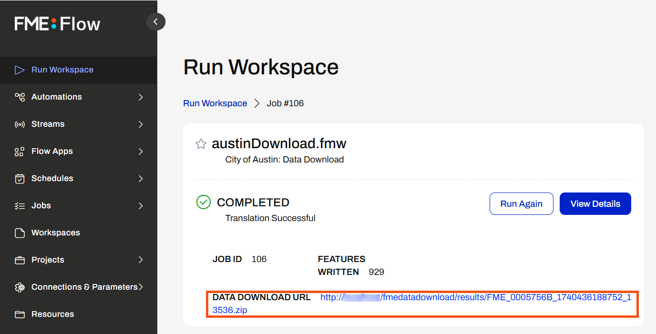The height and width of the screenshot is (334, 656).
Task: Open the Projects menu item
Action: point(78,260)
